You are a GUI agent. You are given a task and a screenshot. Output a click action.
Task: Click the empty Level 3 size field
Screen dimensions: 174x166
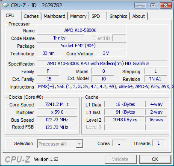(124, 127)
